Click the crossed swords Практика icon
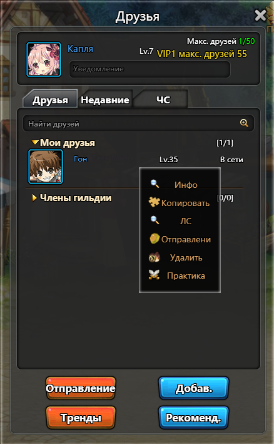 [x=154, y=275]
